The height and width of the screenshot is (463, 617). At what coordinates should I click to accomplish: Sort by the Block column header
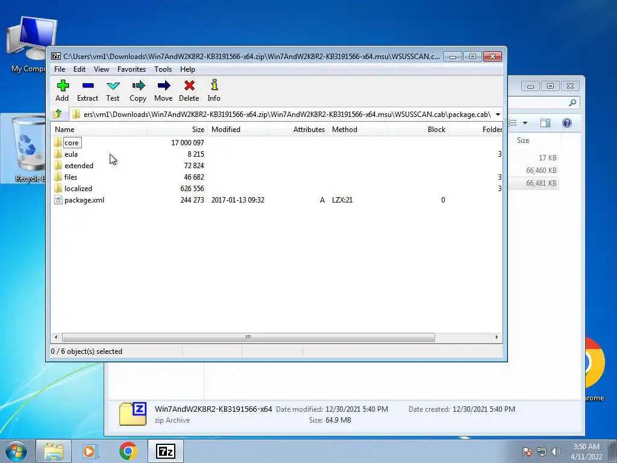click(418, 130)
